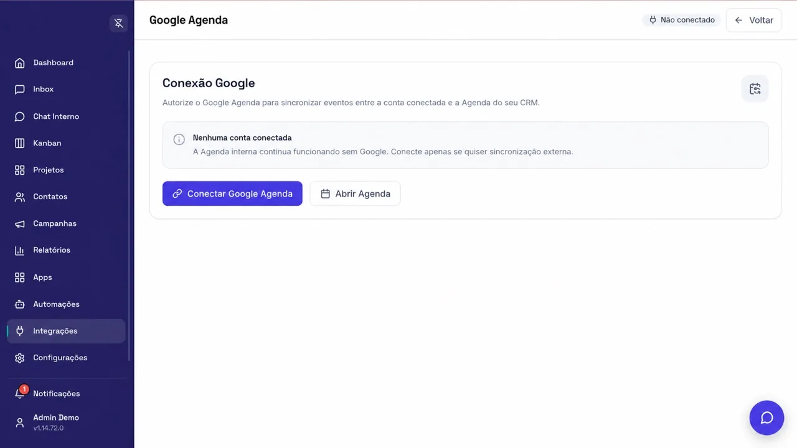Open the Admin Demo profile

click(x=66, y=422)
